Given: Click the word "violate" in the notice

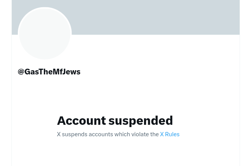Looking at the screenshot, I should click(140, 134).
